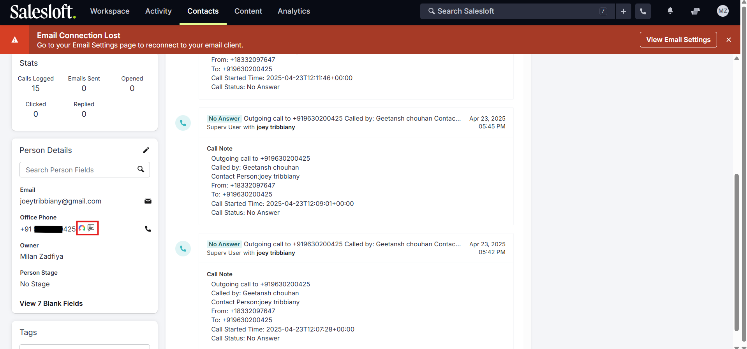Image resolution: width=747 pixels, height=349 pixels.
Task: Open joey tribbiany link in 05:42 PM call
Action: (x=276, y=253)
